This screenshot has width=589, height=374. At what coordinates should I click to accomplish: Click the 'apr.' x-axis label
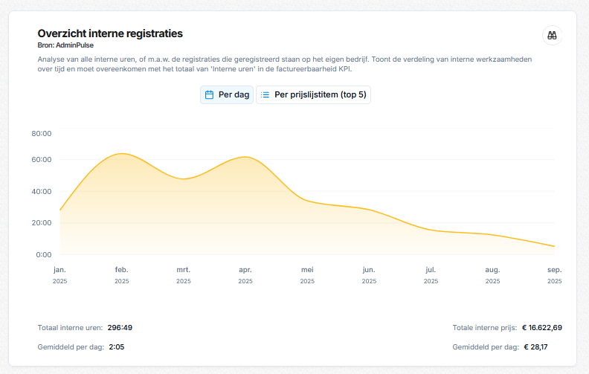point(245,270)
